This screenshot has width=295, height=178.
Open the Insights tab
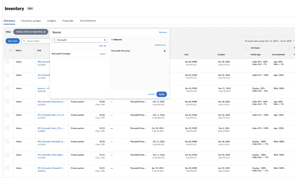[52, 21]
